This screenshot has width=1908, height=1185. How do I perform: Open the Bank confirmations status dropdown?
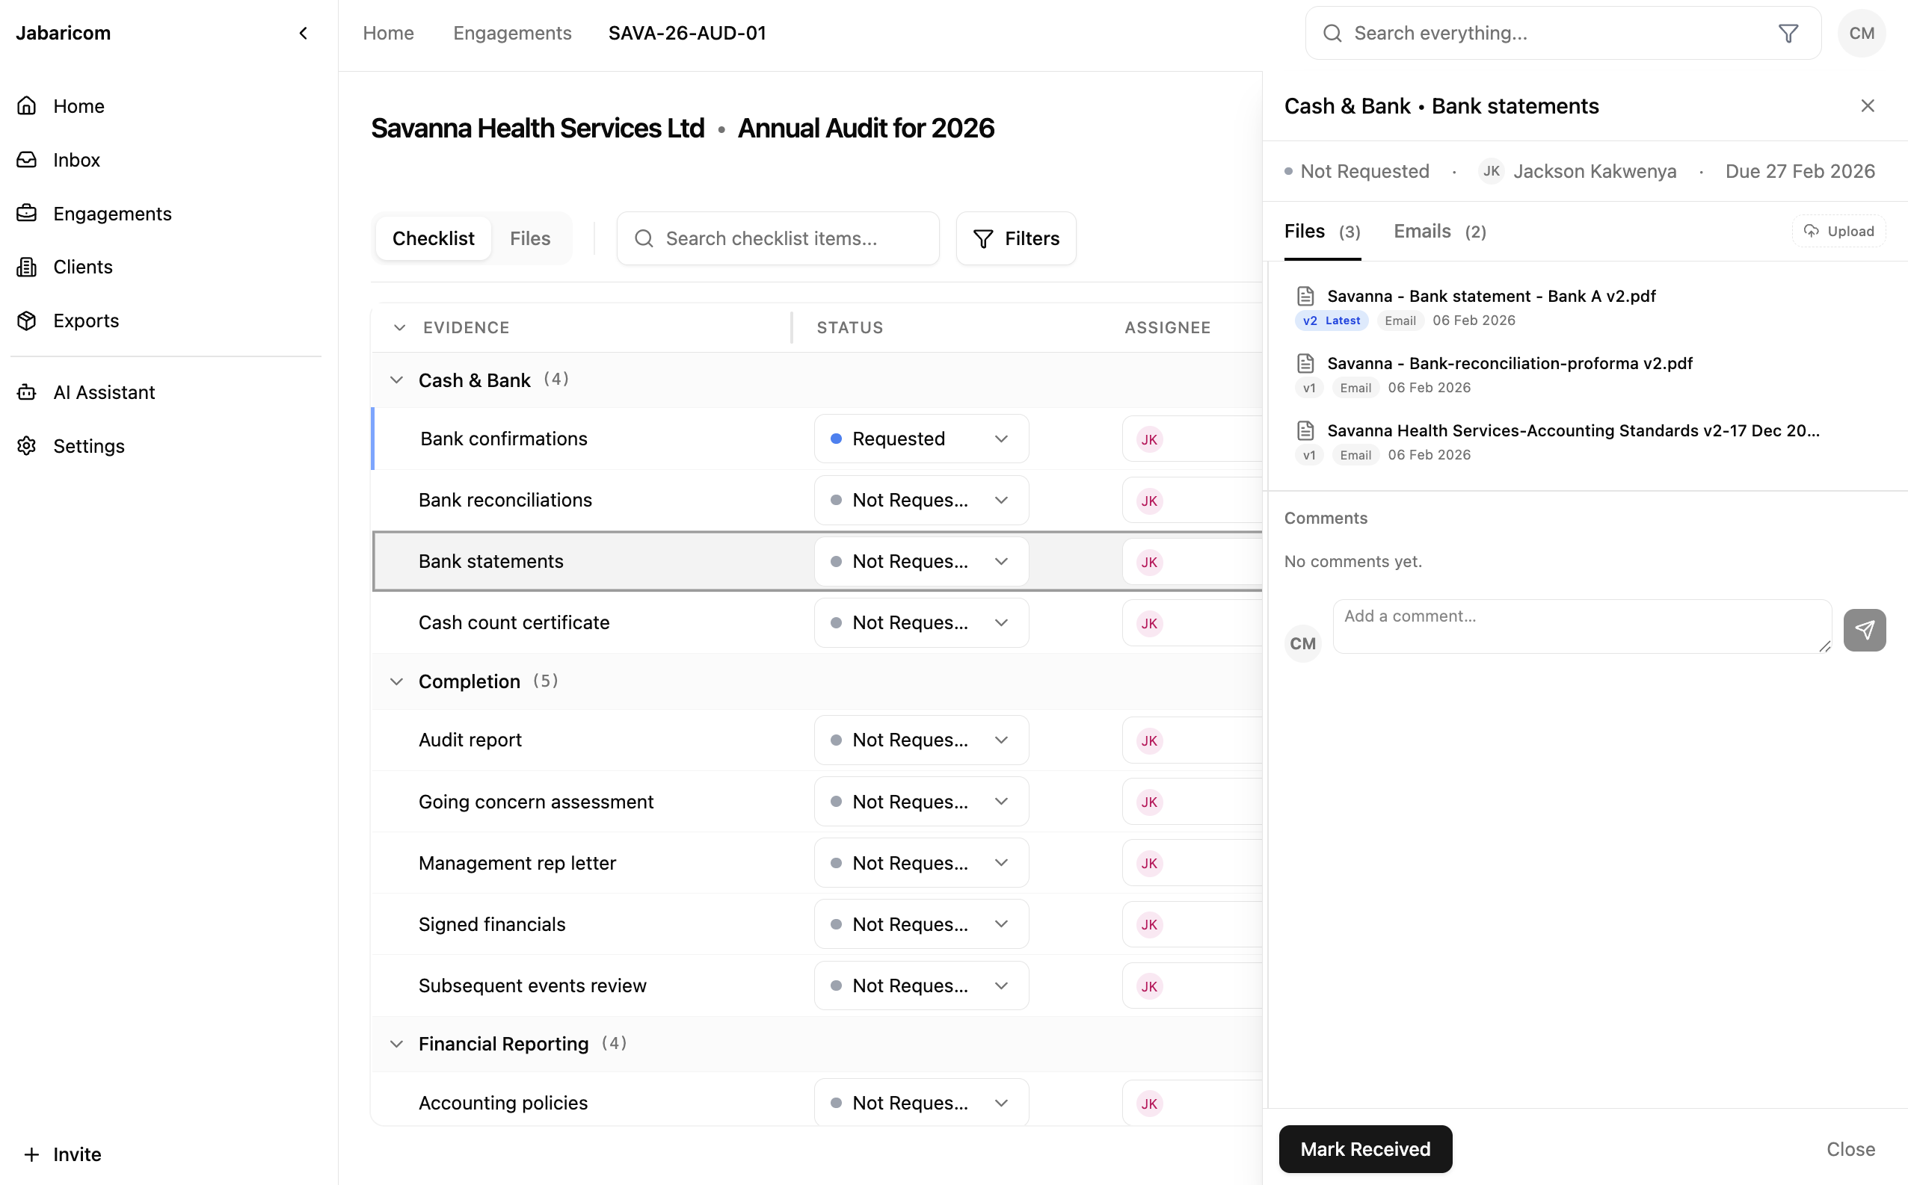pos(920,439)
